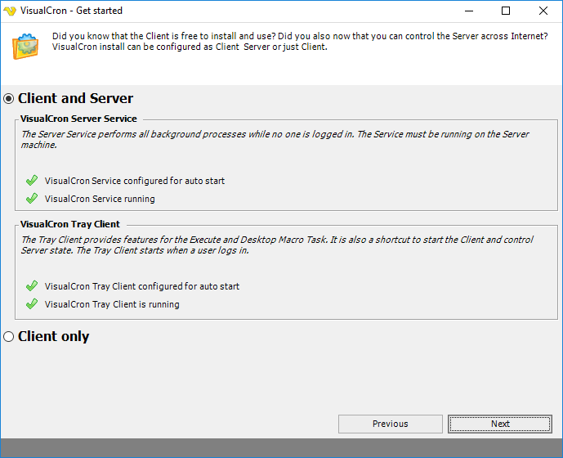Click checkmark beside VisualCron Service running
The height and width of the screenshot is (458, 563).
click(x=32, y=199)
